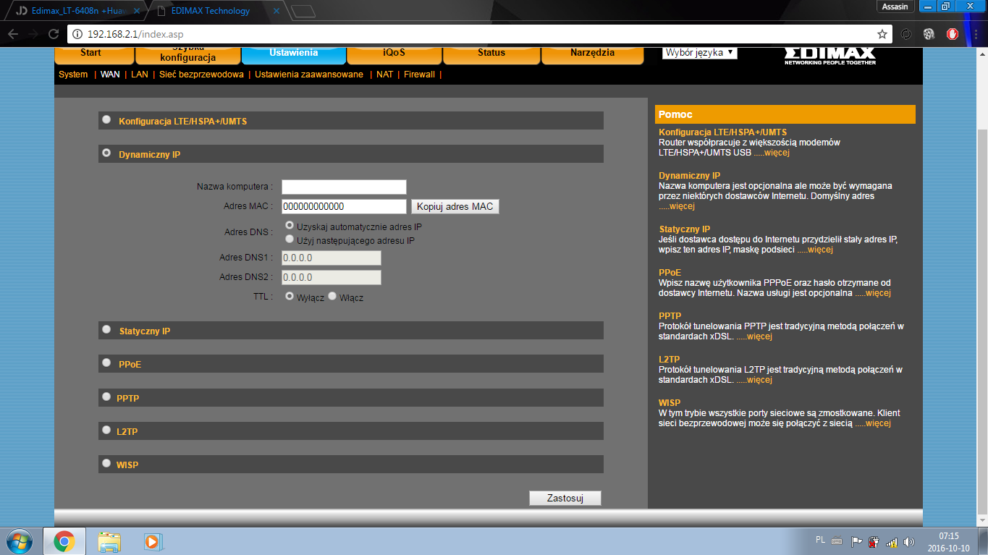The width and height of the screenshot is (988, 555).
Task: Launch Windows Media Player from the taskbar
Action: point(152,541)
